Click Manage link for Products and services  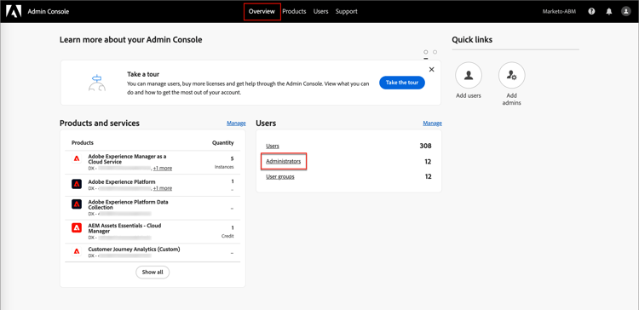[x=236, y=123]
